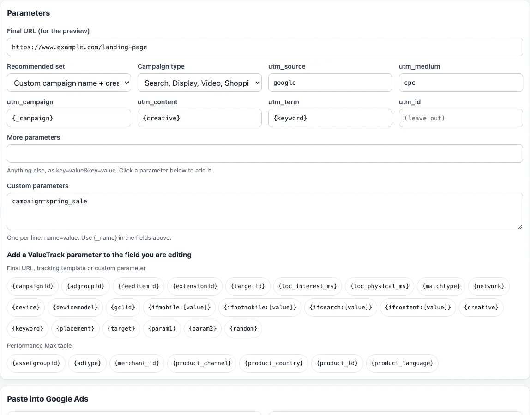
Task: Add the {ifnotmobile:[value]} chip
Action: (x=260, y=307)
